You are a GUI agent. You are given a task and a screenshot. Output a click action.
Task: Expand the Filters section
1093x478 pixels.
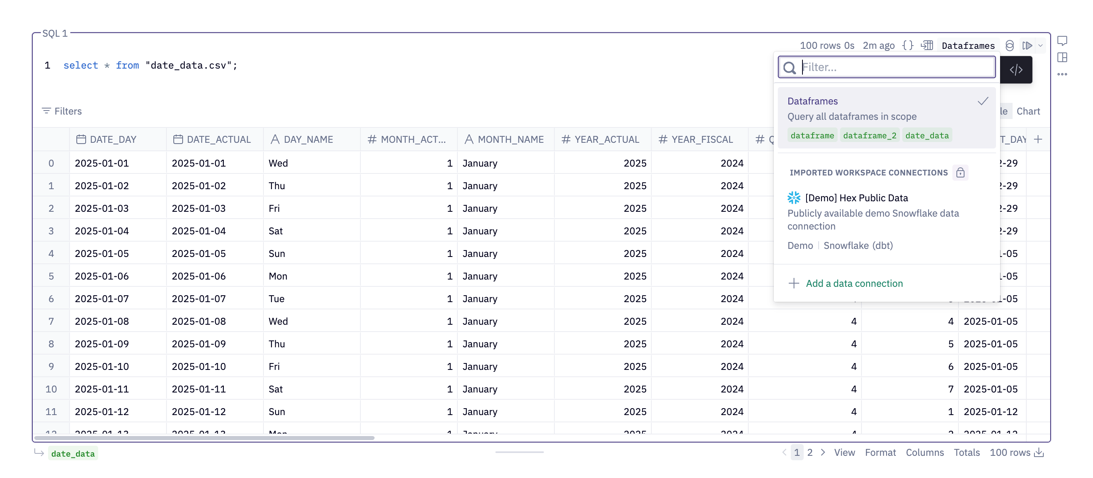pyautogui.click(x=62, y=111)
